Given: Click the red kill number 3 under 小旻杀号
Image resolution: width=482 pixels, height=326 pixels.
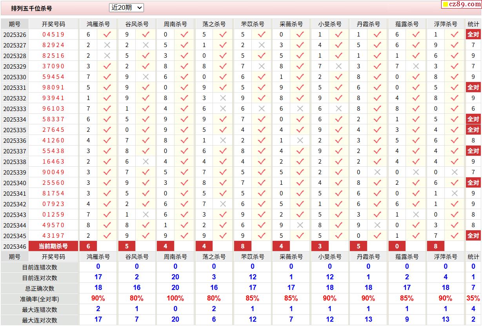Looking at the screenshot, I should click(320, 246).
